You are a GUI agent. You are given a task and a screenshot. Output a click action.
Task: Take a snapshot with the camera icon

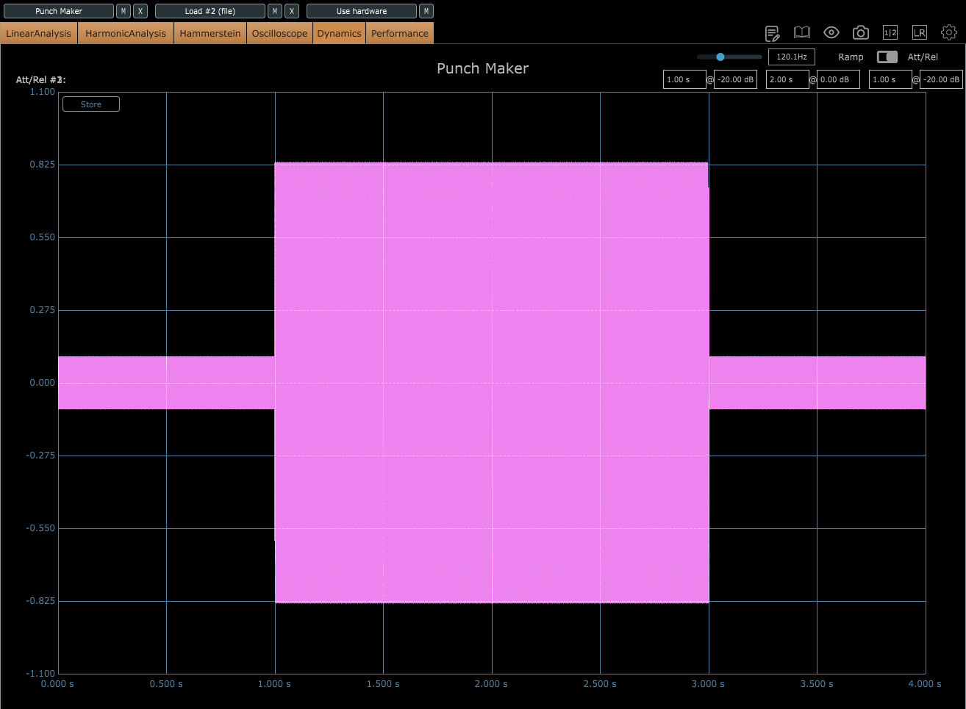(x=860, y=33)
